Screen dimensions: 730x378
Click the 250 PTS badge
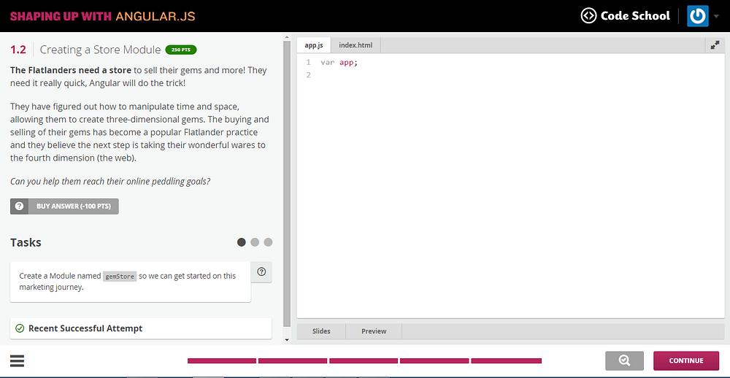[x=181, y=50]
